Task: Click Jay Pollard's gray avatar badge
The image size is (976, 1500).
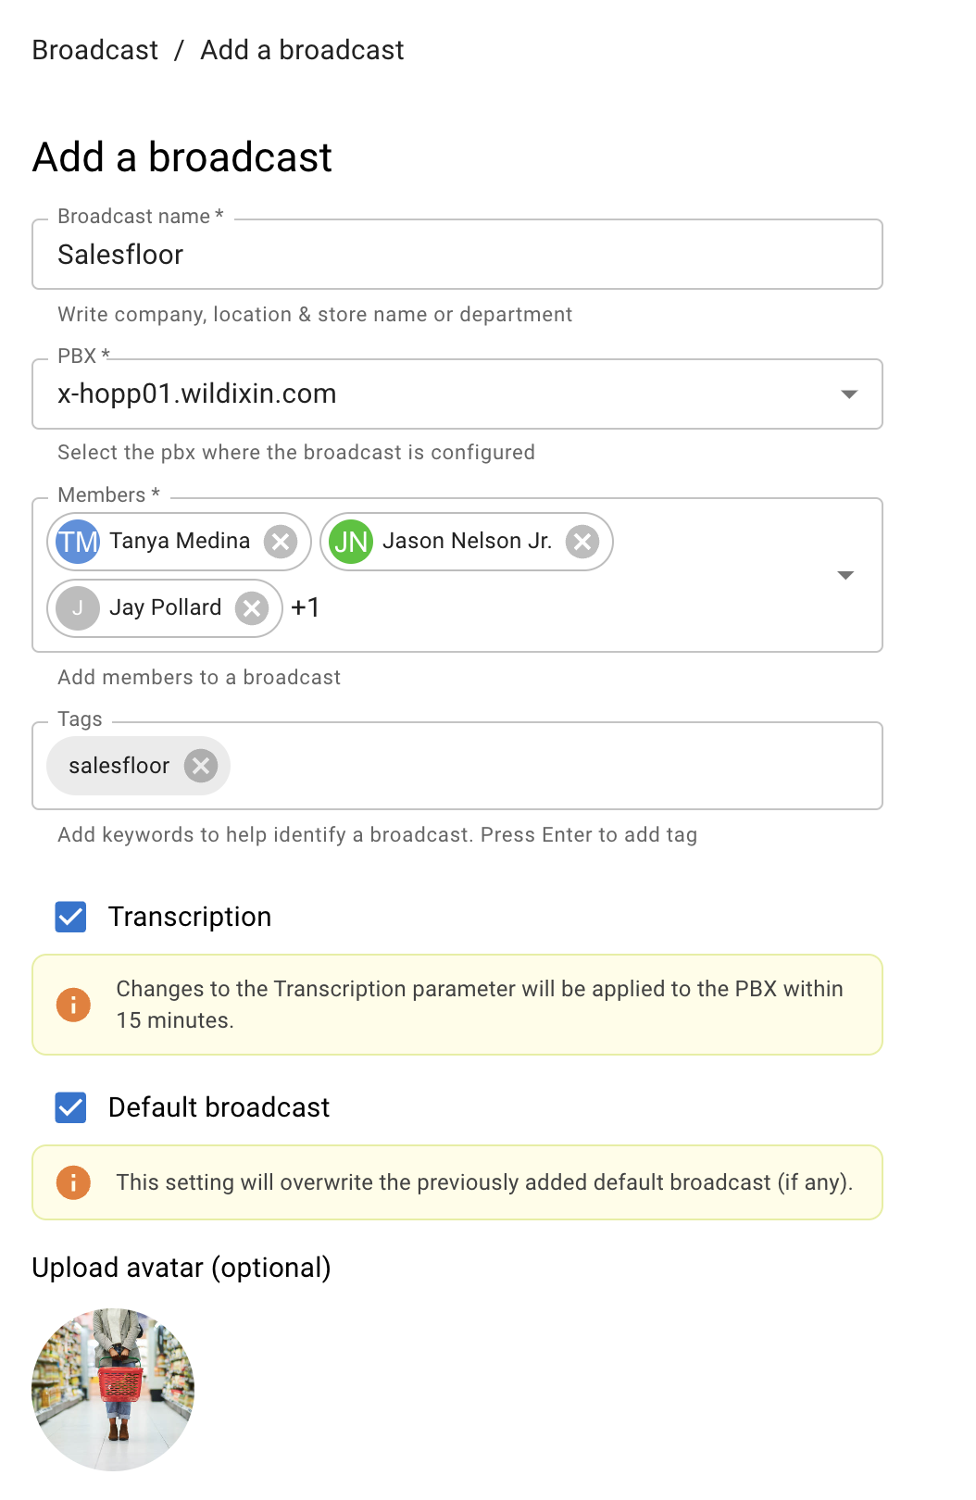Action: 78,608
